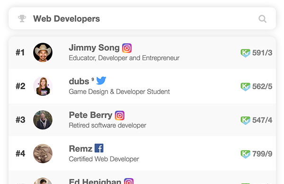The image size is (284, 184).
Task: Open Jimmy Song's Instagram icon
Action: coord(127,48)
